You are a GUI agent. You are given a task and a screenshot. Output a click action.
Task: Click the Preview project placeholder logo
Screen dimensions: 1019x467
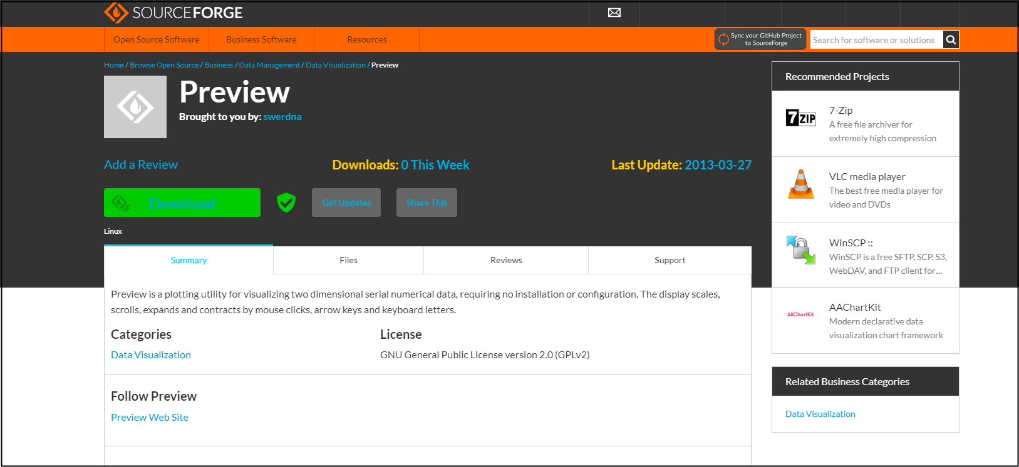pyautogui.click(x=135, y=107)
